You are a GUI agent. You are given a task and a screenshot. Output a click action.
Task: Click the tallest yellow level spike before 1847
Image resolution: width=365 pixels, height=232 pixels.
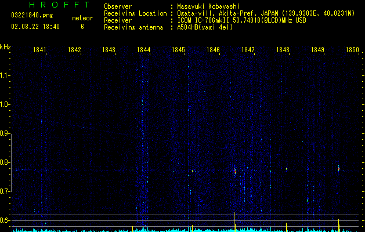pos(234,222)
